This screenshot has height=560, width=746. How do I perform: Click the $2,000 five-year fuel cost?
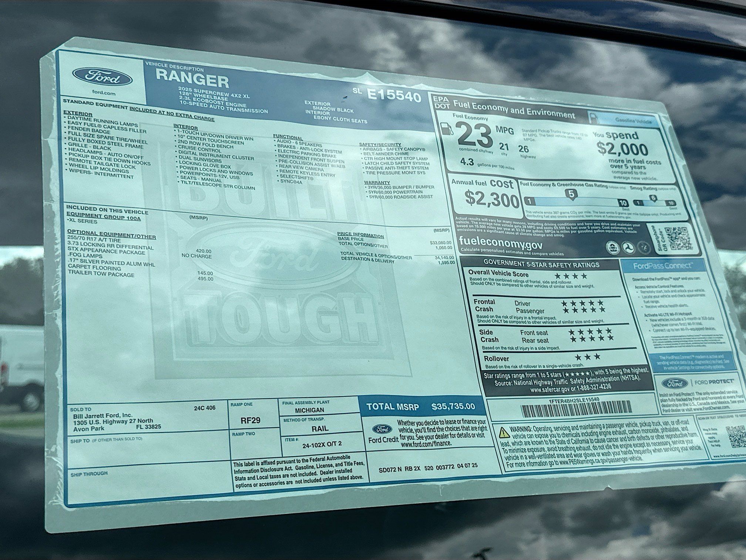pos(622,149)
